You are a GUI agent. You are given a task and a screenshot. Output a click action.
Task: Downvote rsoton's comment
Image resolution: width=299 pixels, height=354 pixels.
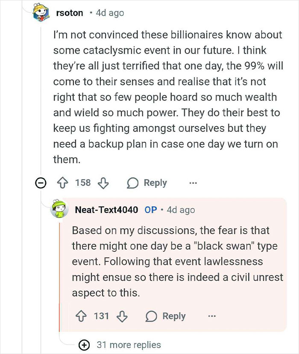103,183
